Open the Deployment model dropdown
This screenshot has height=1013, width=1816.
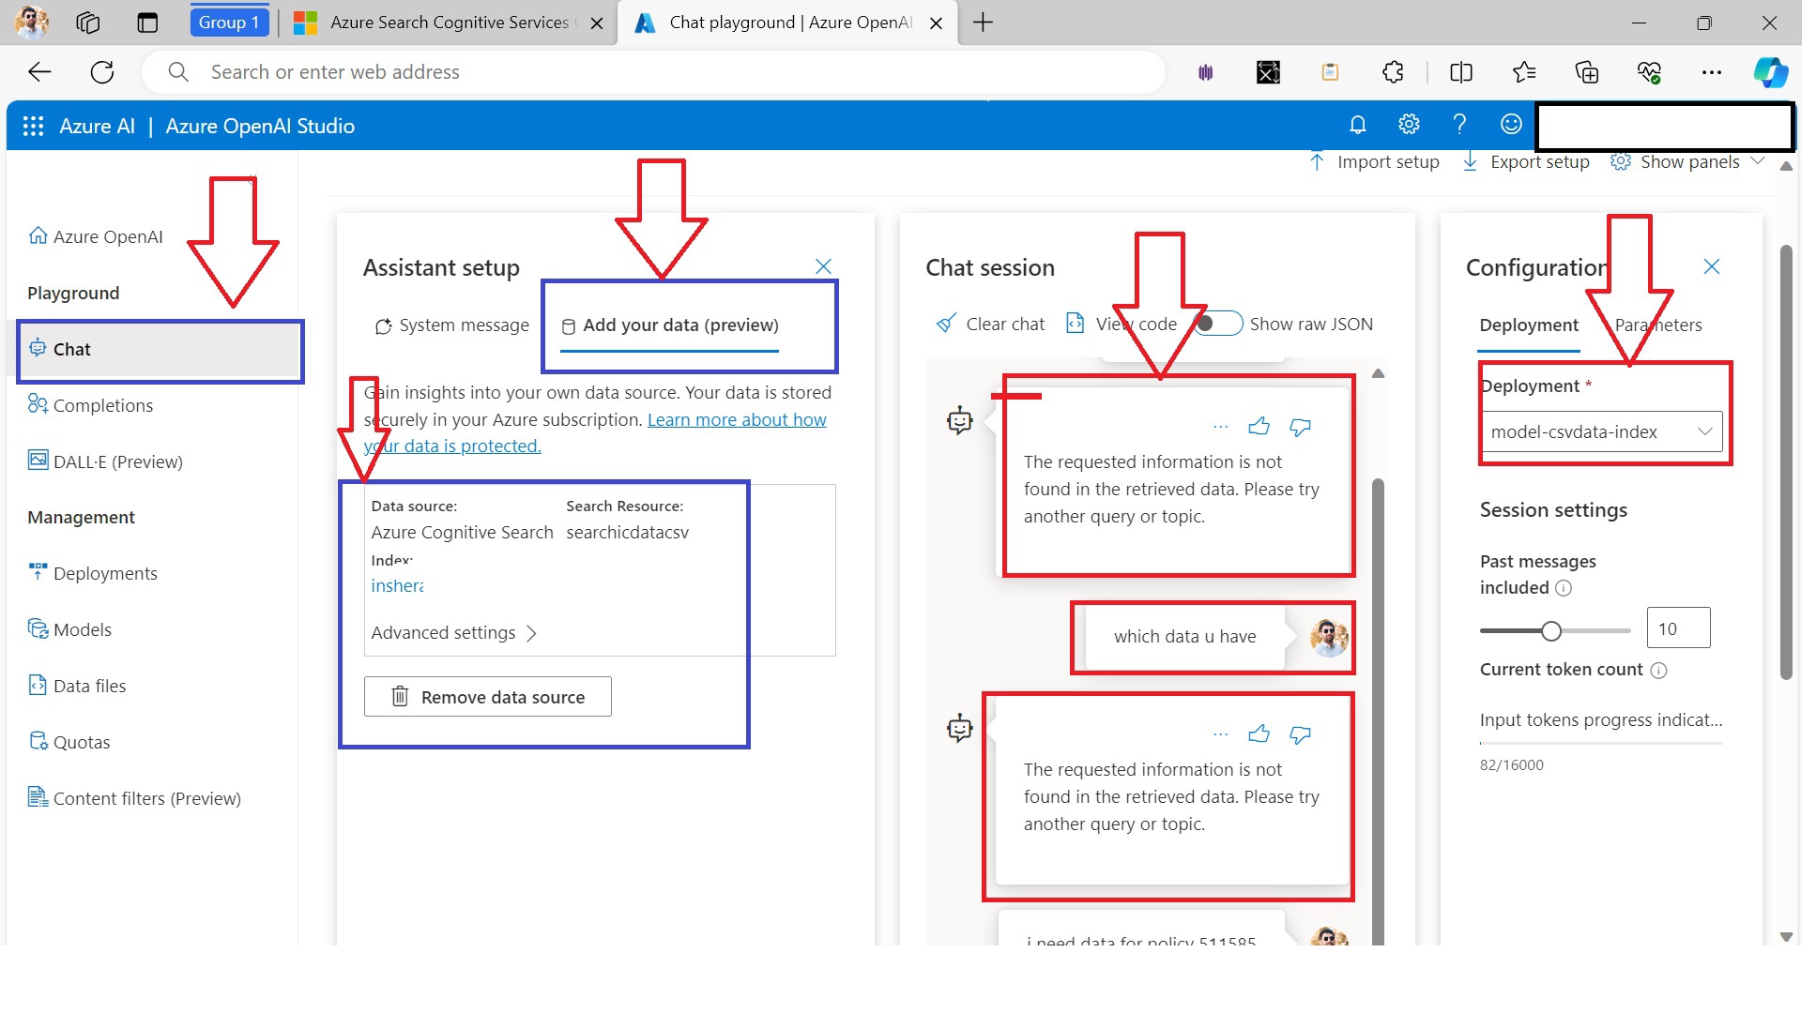coord(1602,431)
